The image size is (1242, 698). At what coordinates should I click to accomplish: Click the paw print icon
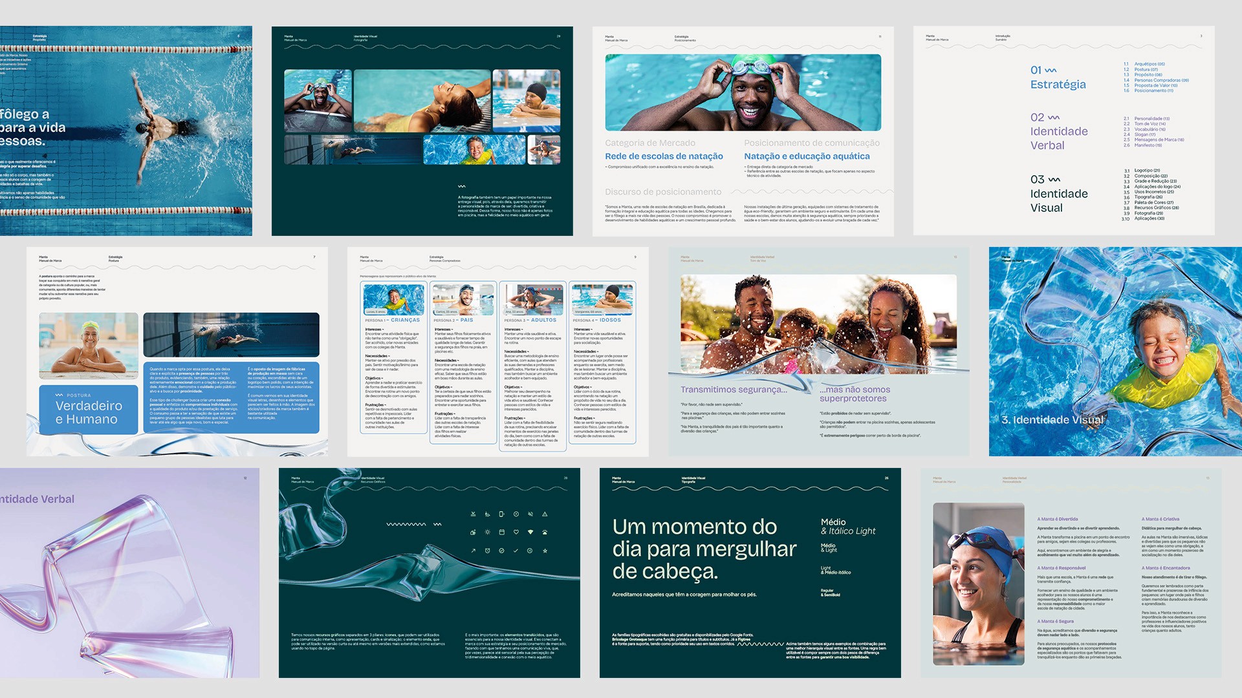click(545, 533)
